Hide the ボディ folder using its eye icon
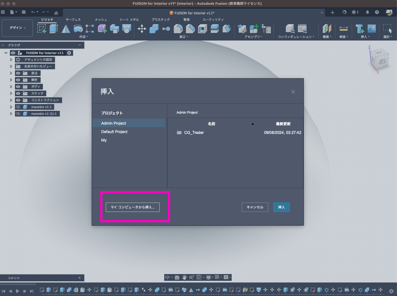The height and width of the screenshot is (296, 397). click(x=18, y=87)
